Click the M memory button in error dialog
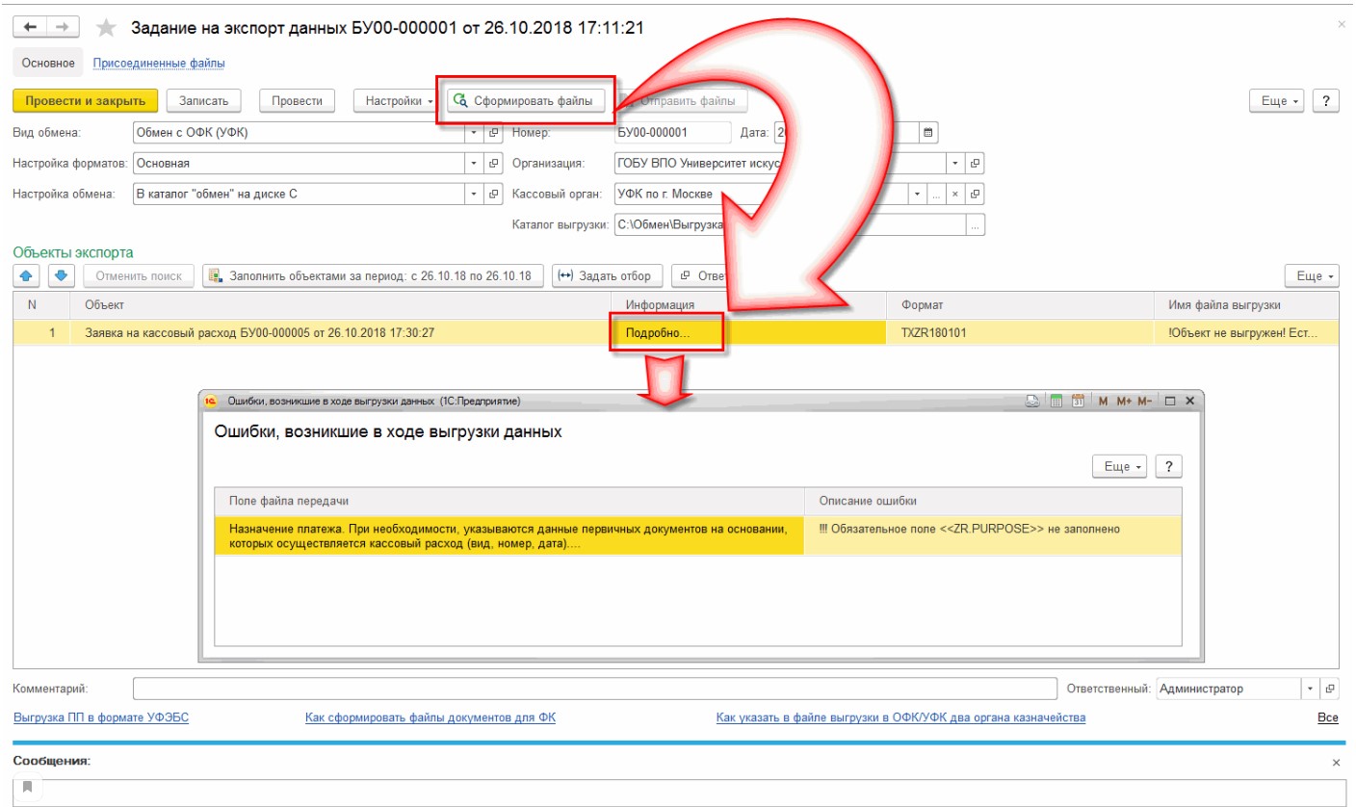1356x807 pixels. tap(1103, 401)
